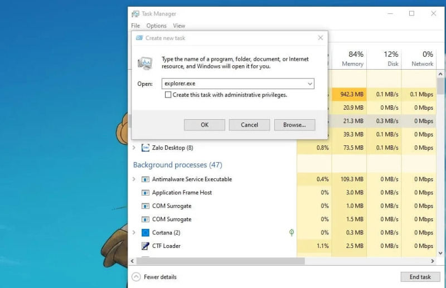Click the Task Manager title bar icon

point(135,13)
